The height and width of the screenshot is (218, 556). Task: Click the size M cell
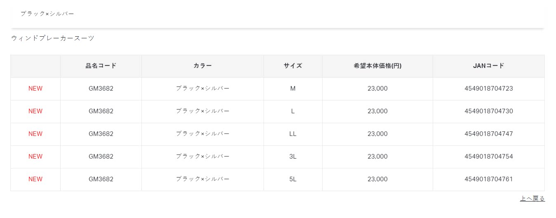[x=293, y=88]
